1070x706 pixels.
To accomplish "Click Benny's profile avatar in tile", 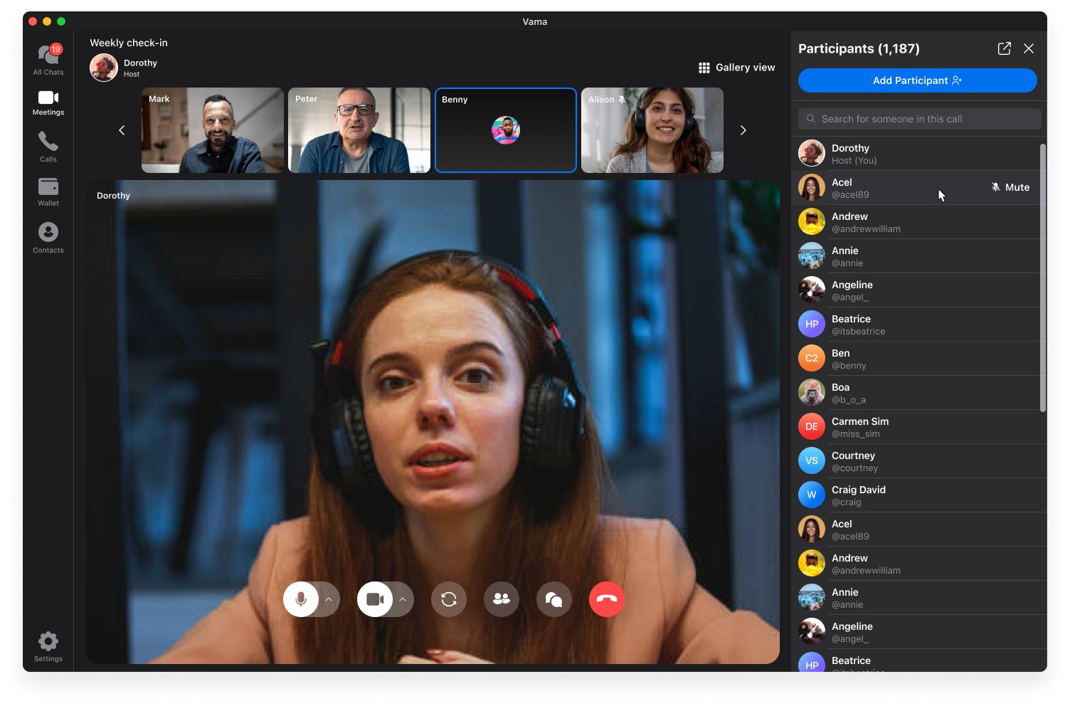I will (x=506, y=130).
